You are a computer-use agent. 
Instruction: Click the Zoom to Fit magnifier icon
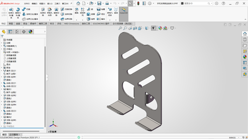(x=120, y=28)
